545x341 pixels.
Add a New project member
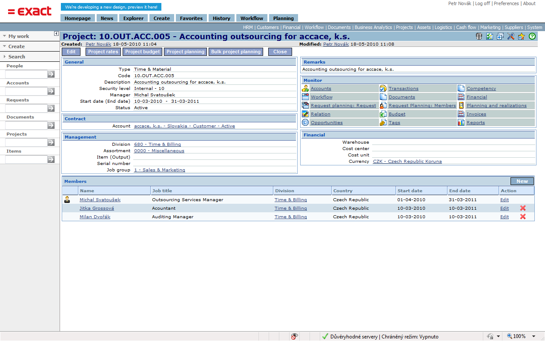click(522, 181)
